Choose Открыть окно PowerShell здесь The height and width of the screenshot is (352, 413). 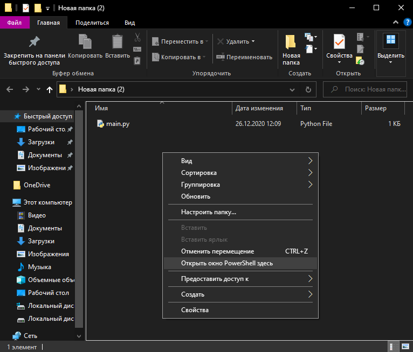[240, 263]
